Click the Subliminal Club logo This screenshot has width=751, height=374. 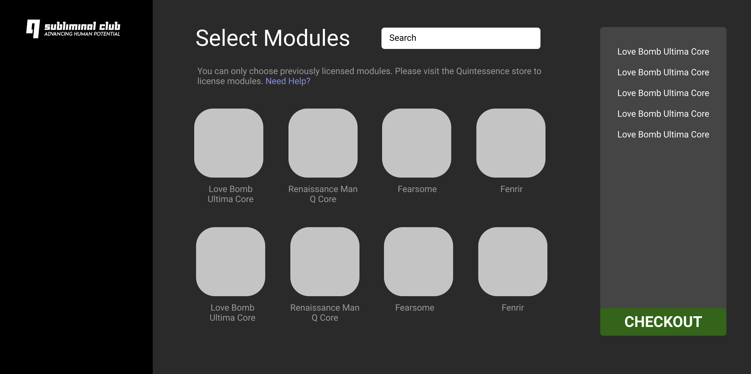(x=73, y=29)
